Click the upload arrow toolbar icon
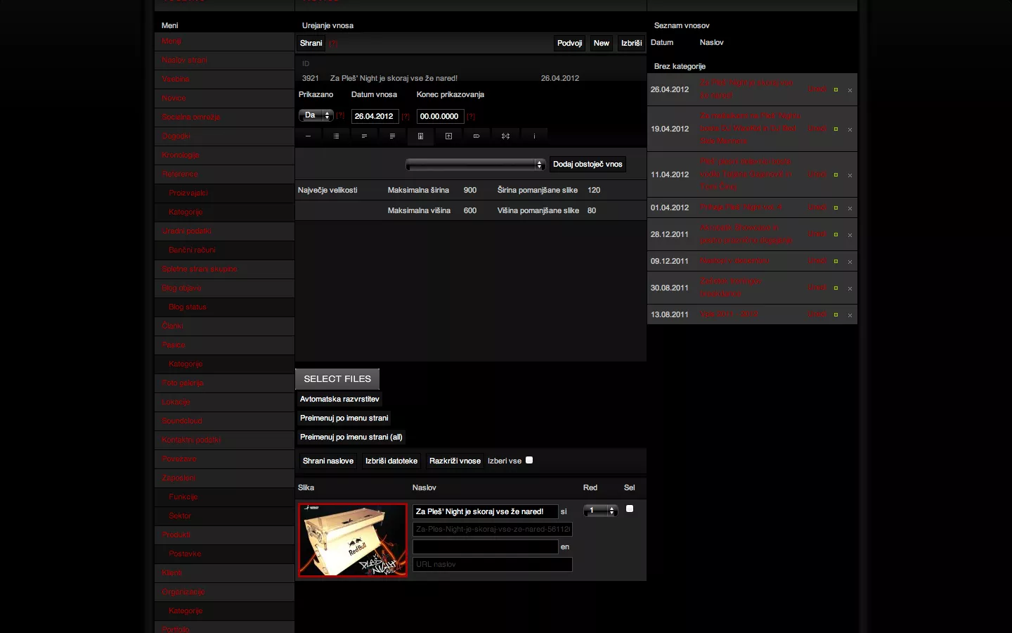Screen dimensions: 1012x633 point(448,136)
